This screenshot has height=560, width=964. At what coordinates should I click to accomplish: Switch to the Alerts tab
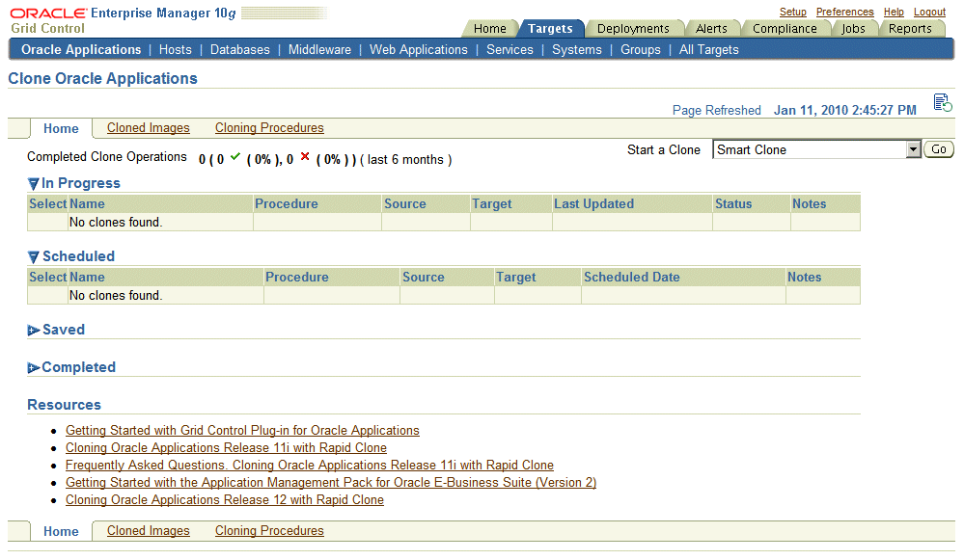coord(711,28)
